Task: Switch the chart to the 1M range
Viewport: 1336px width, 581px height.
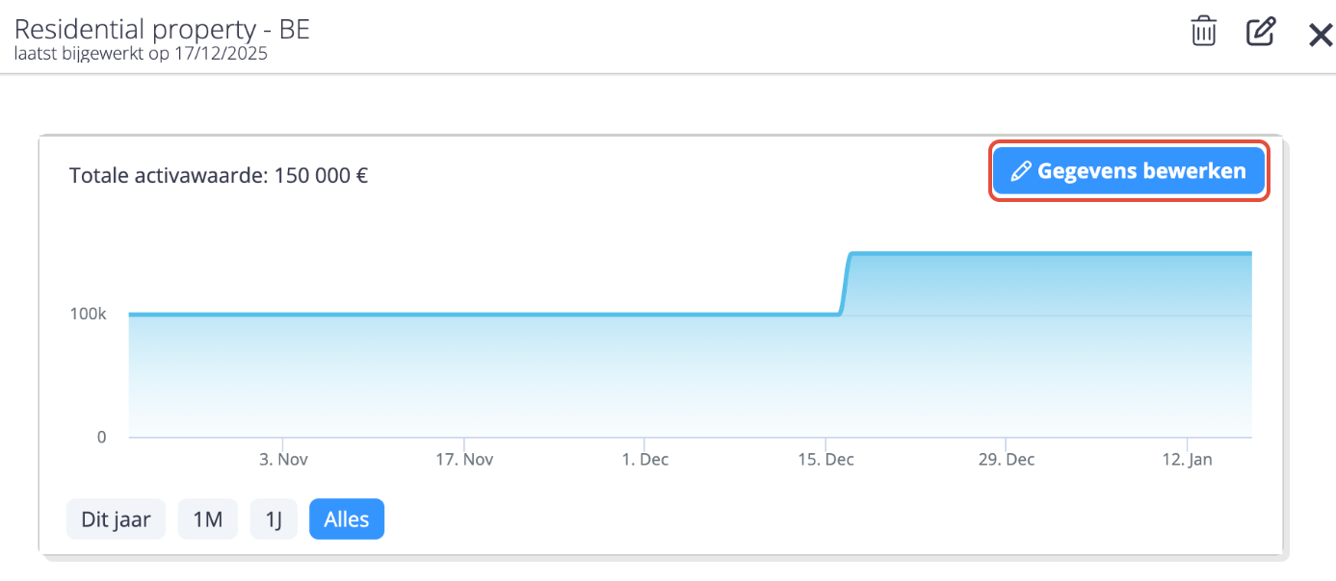Action: pos(207,519)
